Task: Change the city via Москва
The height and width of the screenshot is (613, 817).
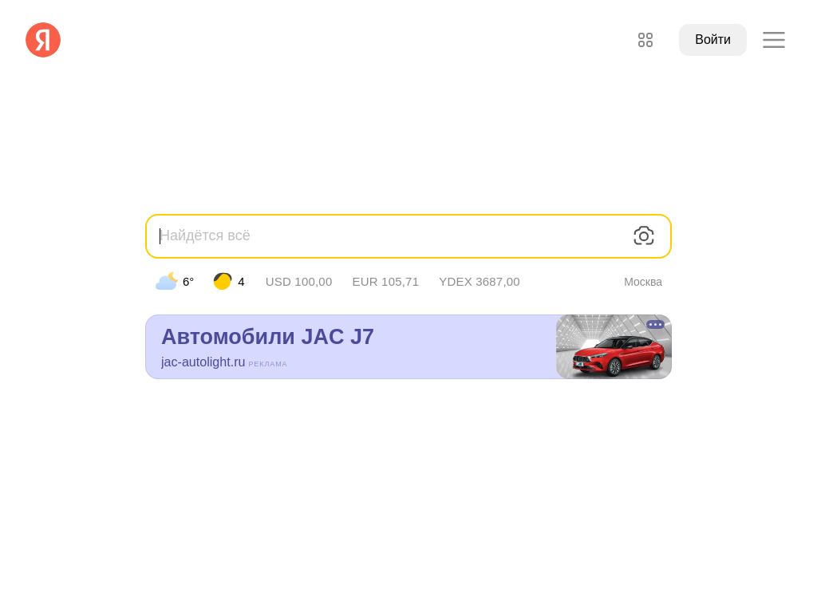Action: pos(643,282)
